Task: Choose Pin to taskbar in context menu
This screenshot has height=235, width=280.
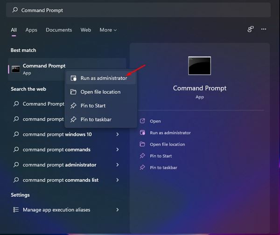Action: click(101, 119)
